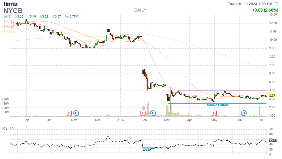The image size is (282, 159).
Task: Click the 55.71 RSI value tag
Action: click(x=273, y=140)
